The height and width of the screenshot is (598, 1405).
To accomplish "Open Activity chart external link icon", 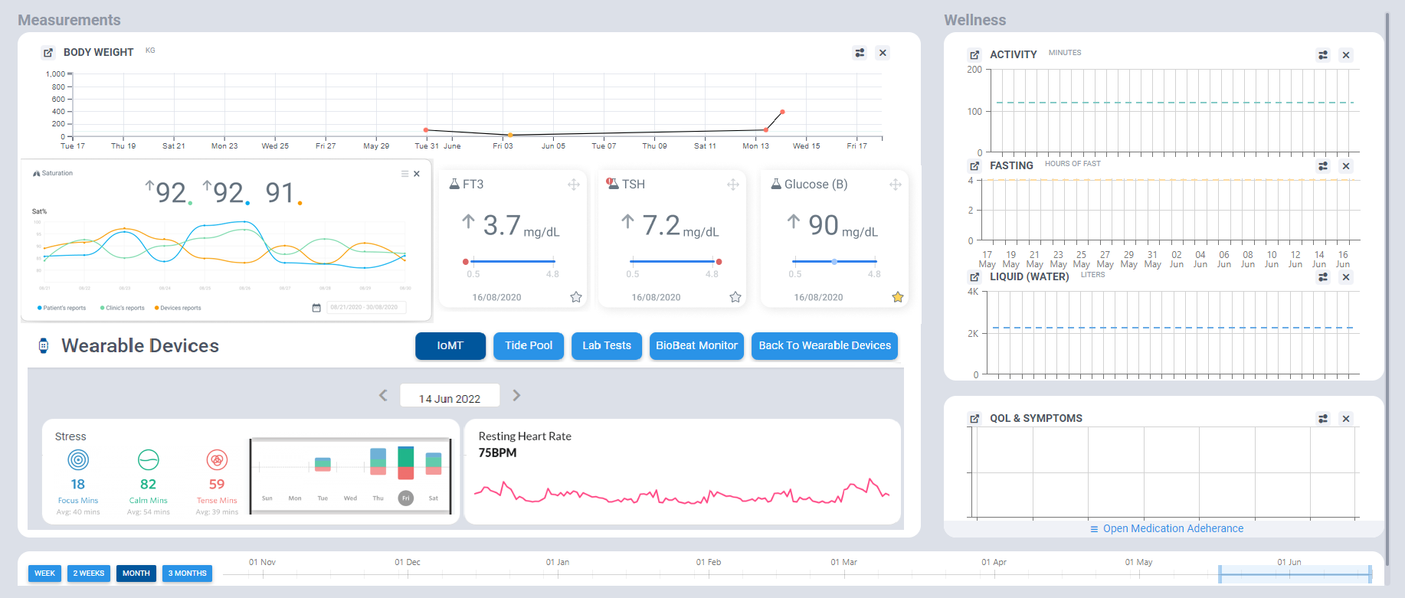I will (x=974, y=55).
